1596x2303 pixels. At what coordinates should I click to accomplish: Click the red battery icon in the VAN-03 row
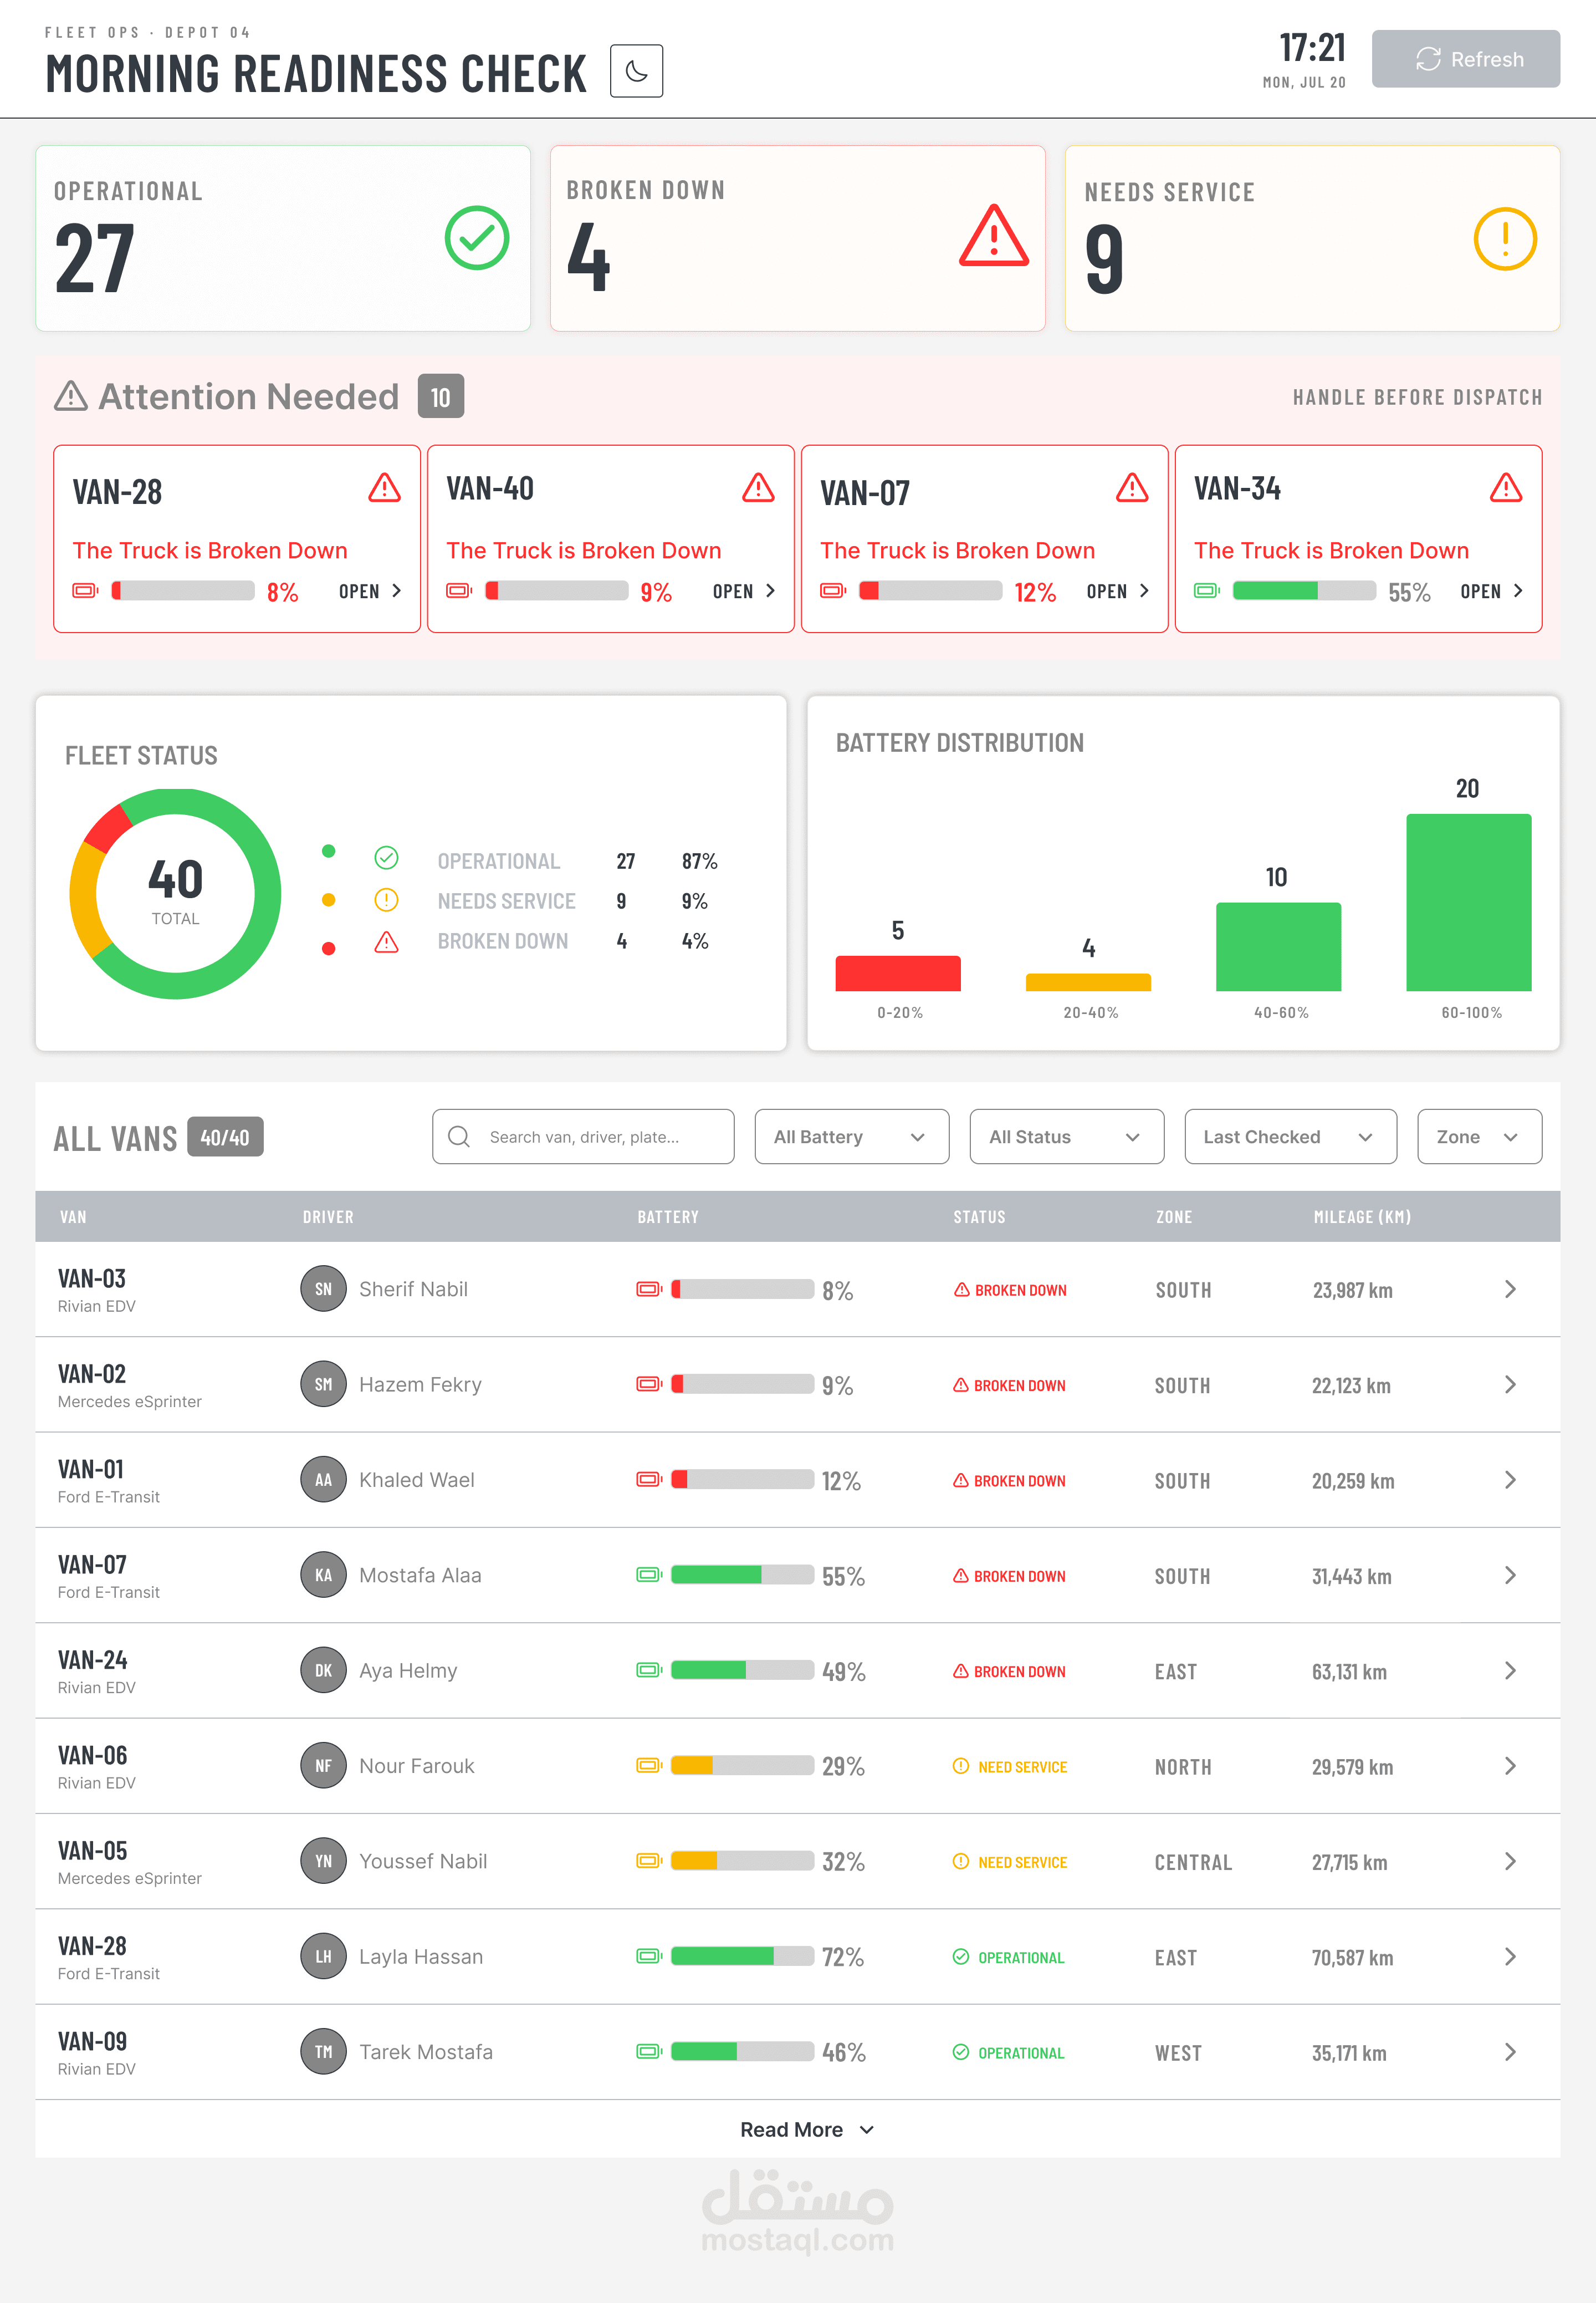point(649,1288)
